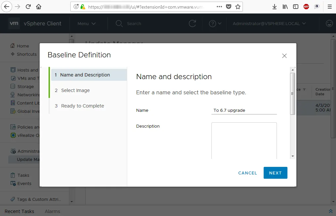Image resolution: width=336 pixels, height=216 pixels.
Task: Click inside the Description text area
Action: tap(244, 140)
